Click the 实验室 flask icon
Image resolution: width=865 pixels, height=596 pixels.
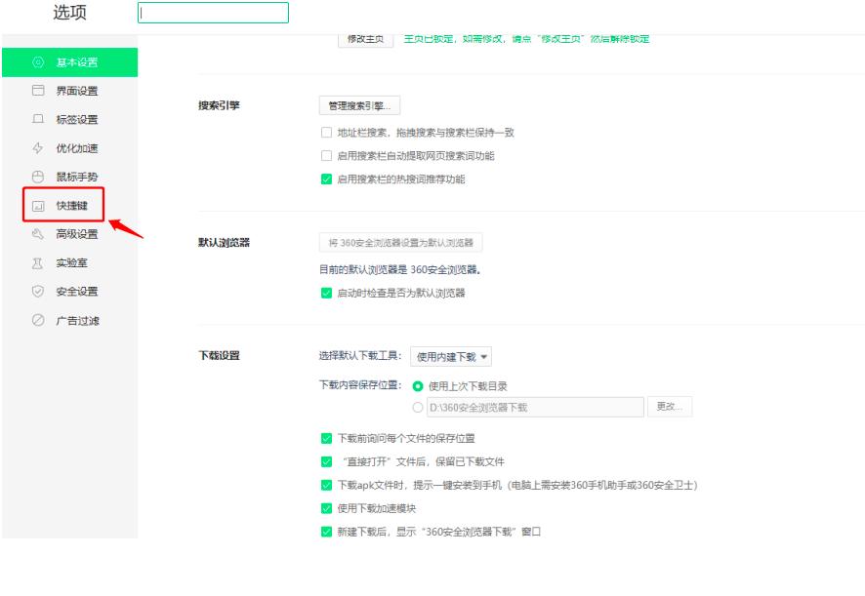38,263
